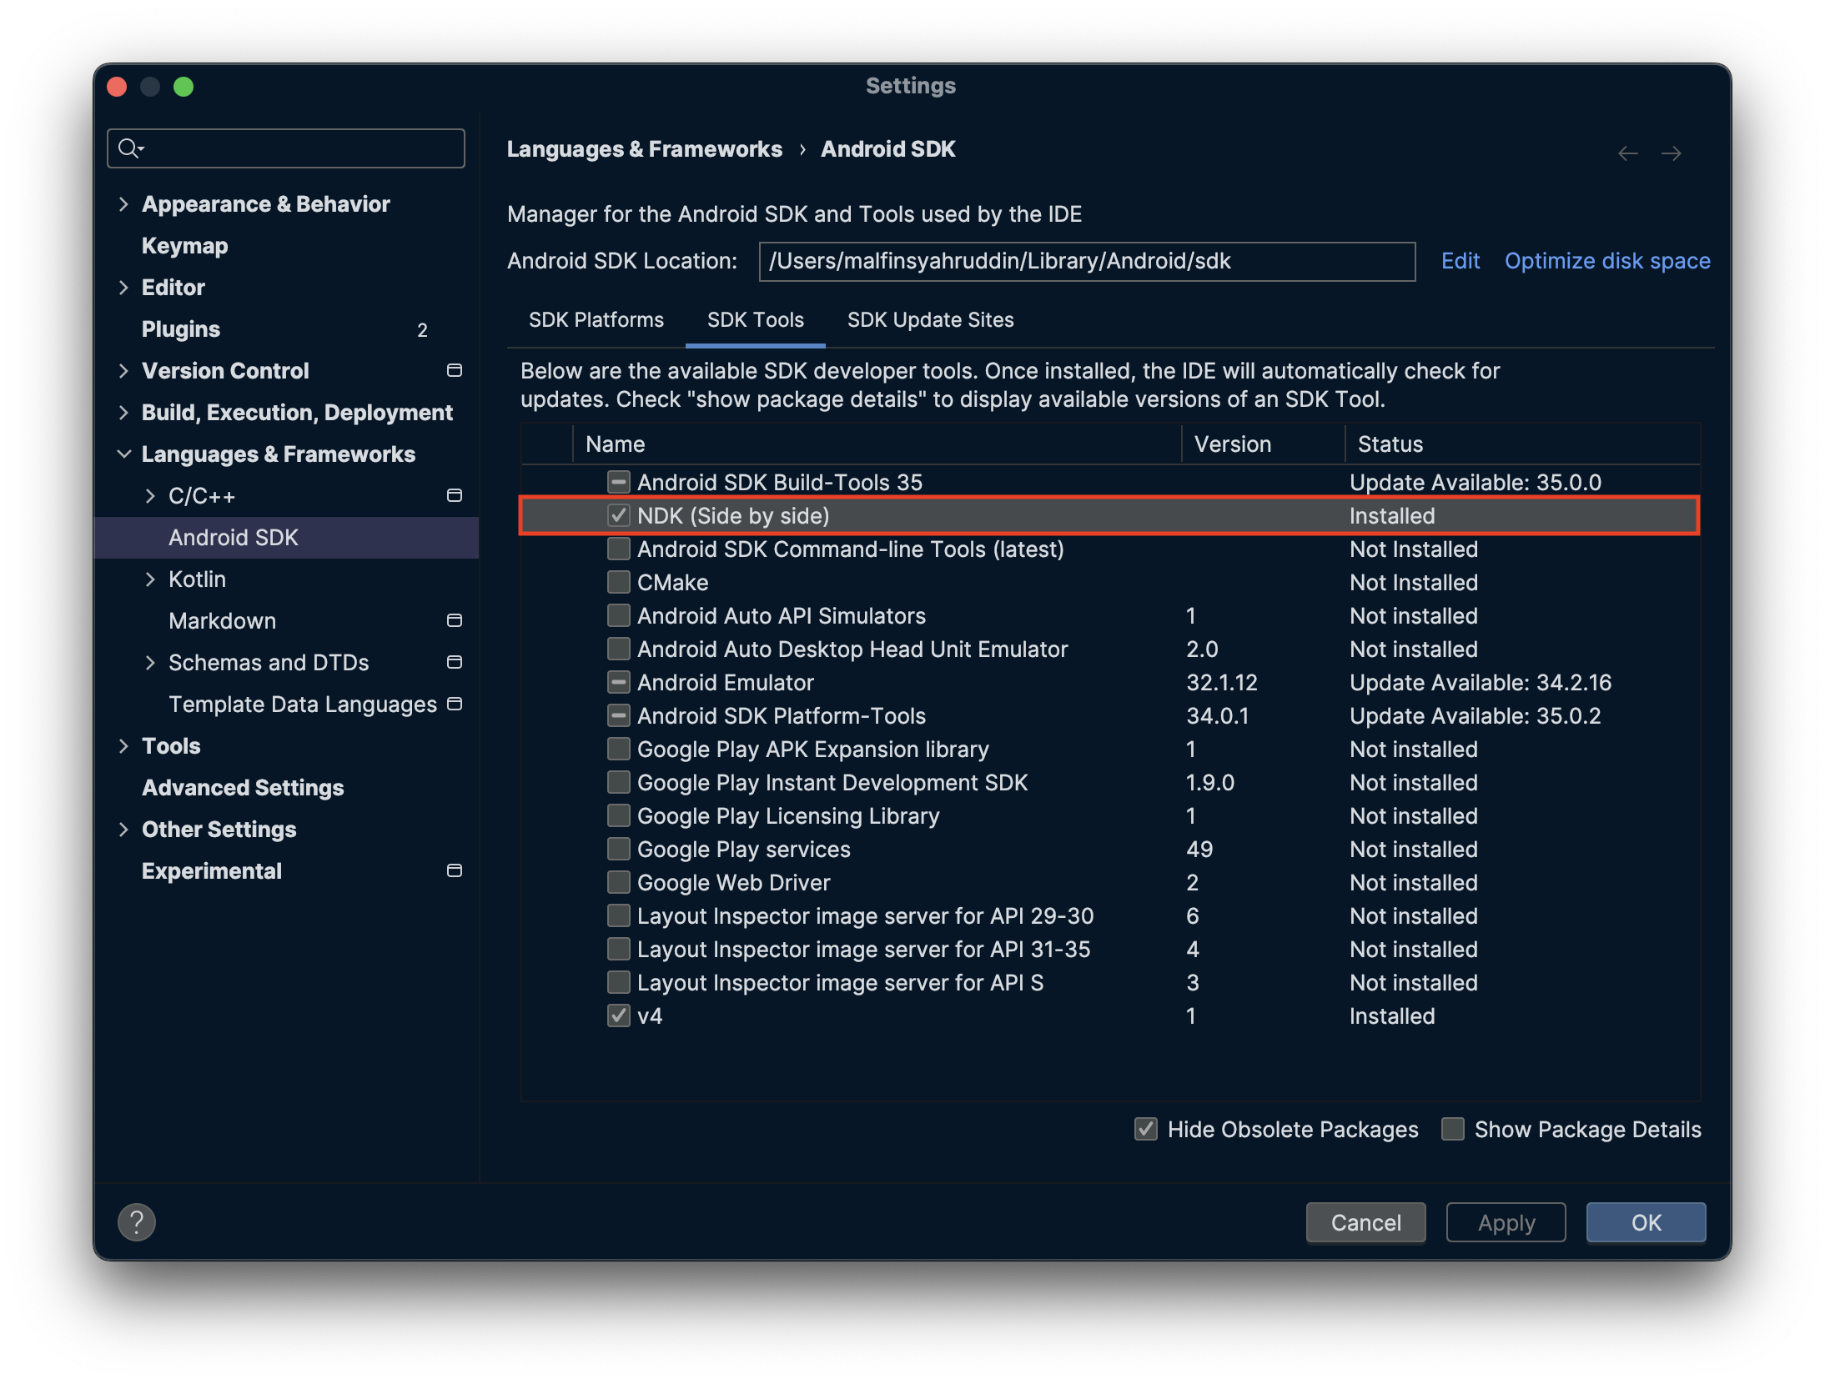
Task: Switch to SDK Update Sites tab
Action: click(x=931, y=318)
